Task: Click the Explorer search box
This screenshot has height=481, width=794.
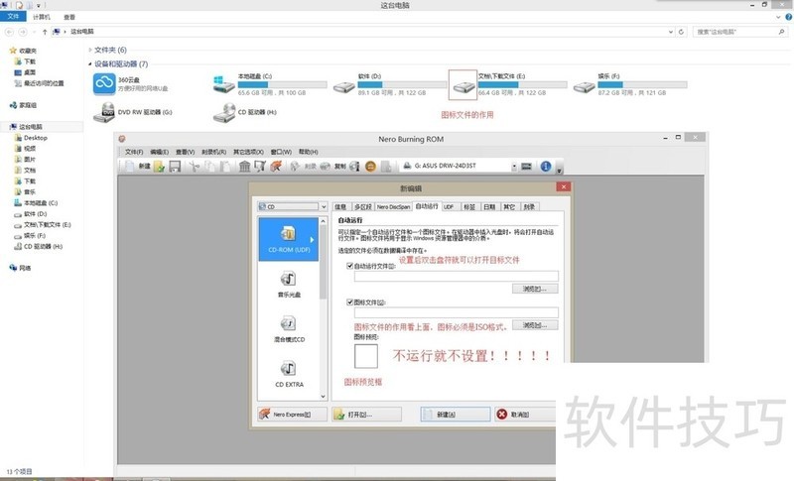Action: point(740,32)
